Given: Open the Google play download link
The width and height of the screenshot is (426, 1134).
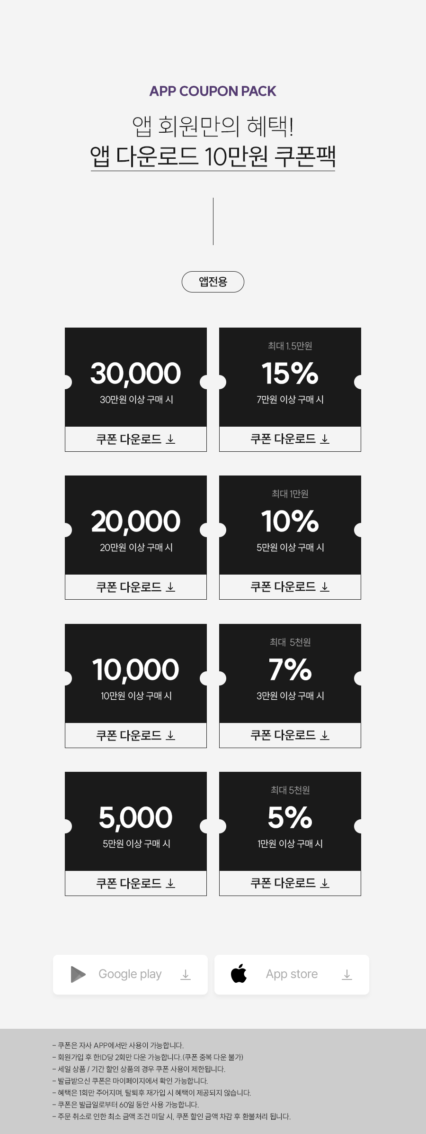Looking at the screenshot, I should pyautogui.click(x=130, y=975).
